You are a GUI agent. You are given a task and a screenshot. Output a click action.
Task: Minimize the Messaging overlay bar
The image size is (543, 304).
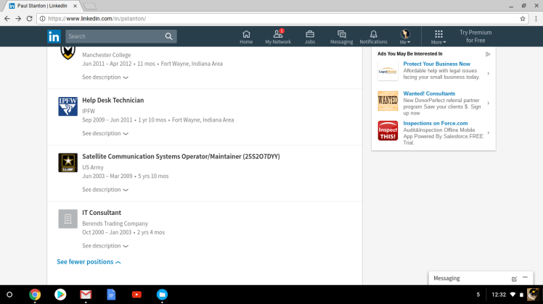[525, 277]
